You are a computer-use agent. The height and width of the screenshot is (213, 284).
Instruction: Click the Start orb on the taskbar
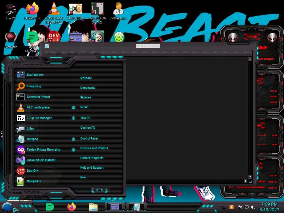(7, 207)
